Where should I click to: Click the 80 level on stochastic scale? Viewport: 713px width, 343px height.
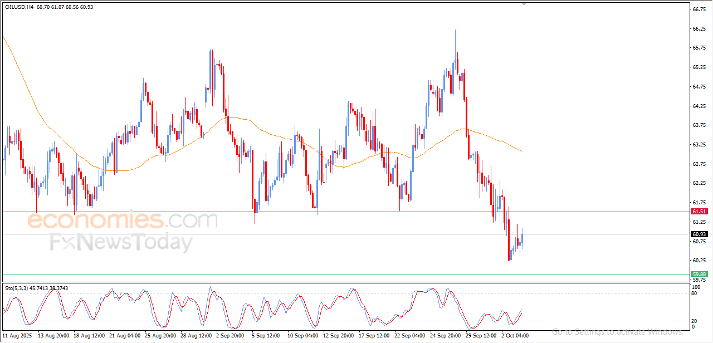694,293
